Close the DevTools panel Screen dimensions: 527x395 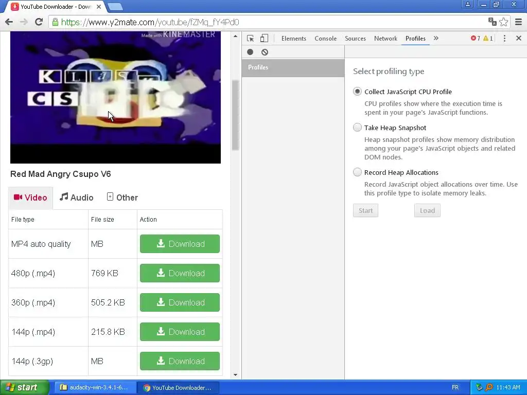click(x=519, y=38)
